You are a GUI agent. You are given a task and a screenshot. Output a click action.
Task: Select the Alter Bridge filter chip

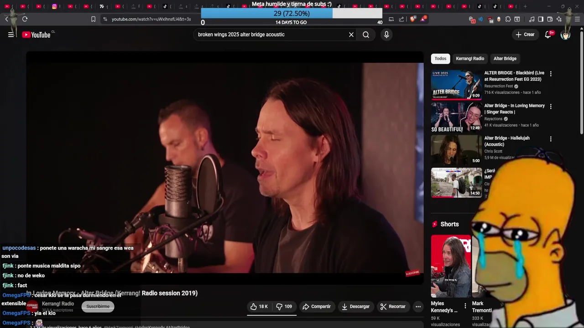(x=505, y=58)
